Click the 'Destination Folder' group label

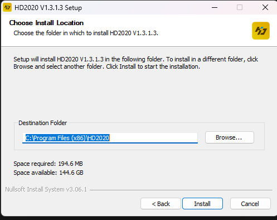coord(43,123)
